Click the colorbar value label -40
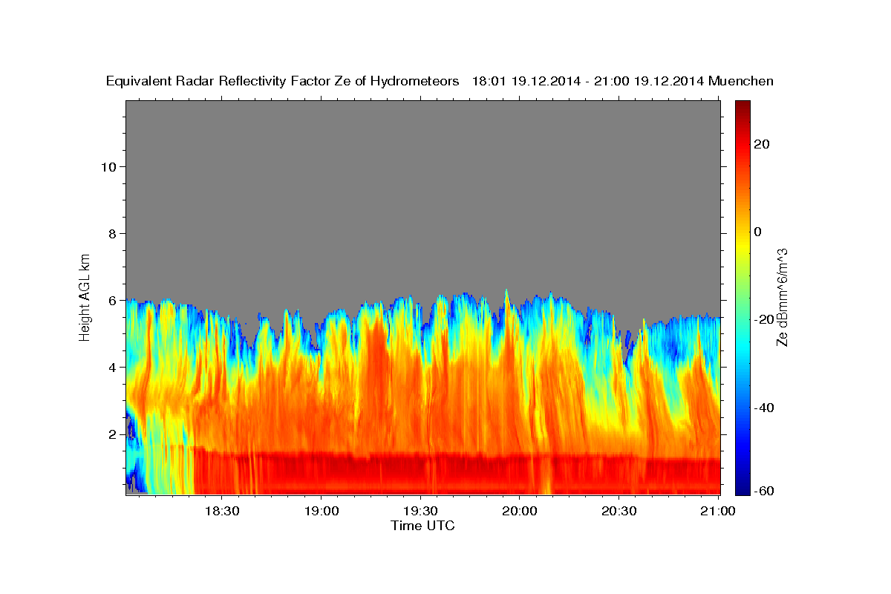This screenshot has height=594, width=891. point(766,408)
